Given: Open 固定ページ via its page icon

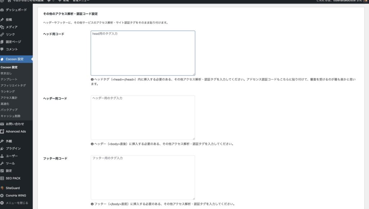Looking at the screenshot, I should tap(2, 42).
